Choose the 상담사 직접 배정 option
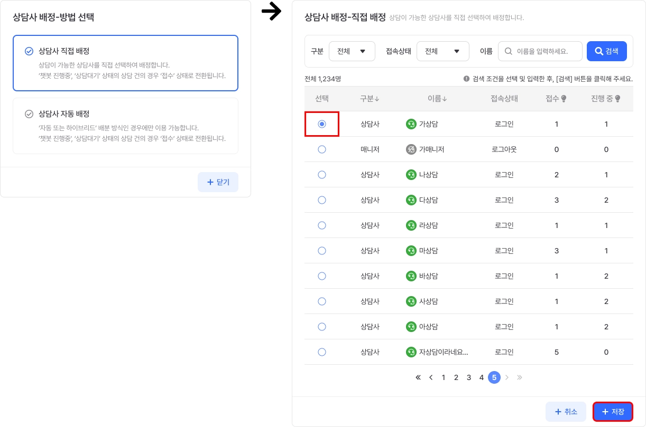Image resolution: width=646 pixels, height=427 pixels. 125,63
